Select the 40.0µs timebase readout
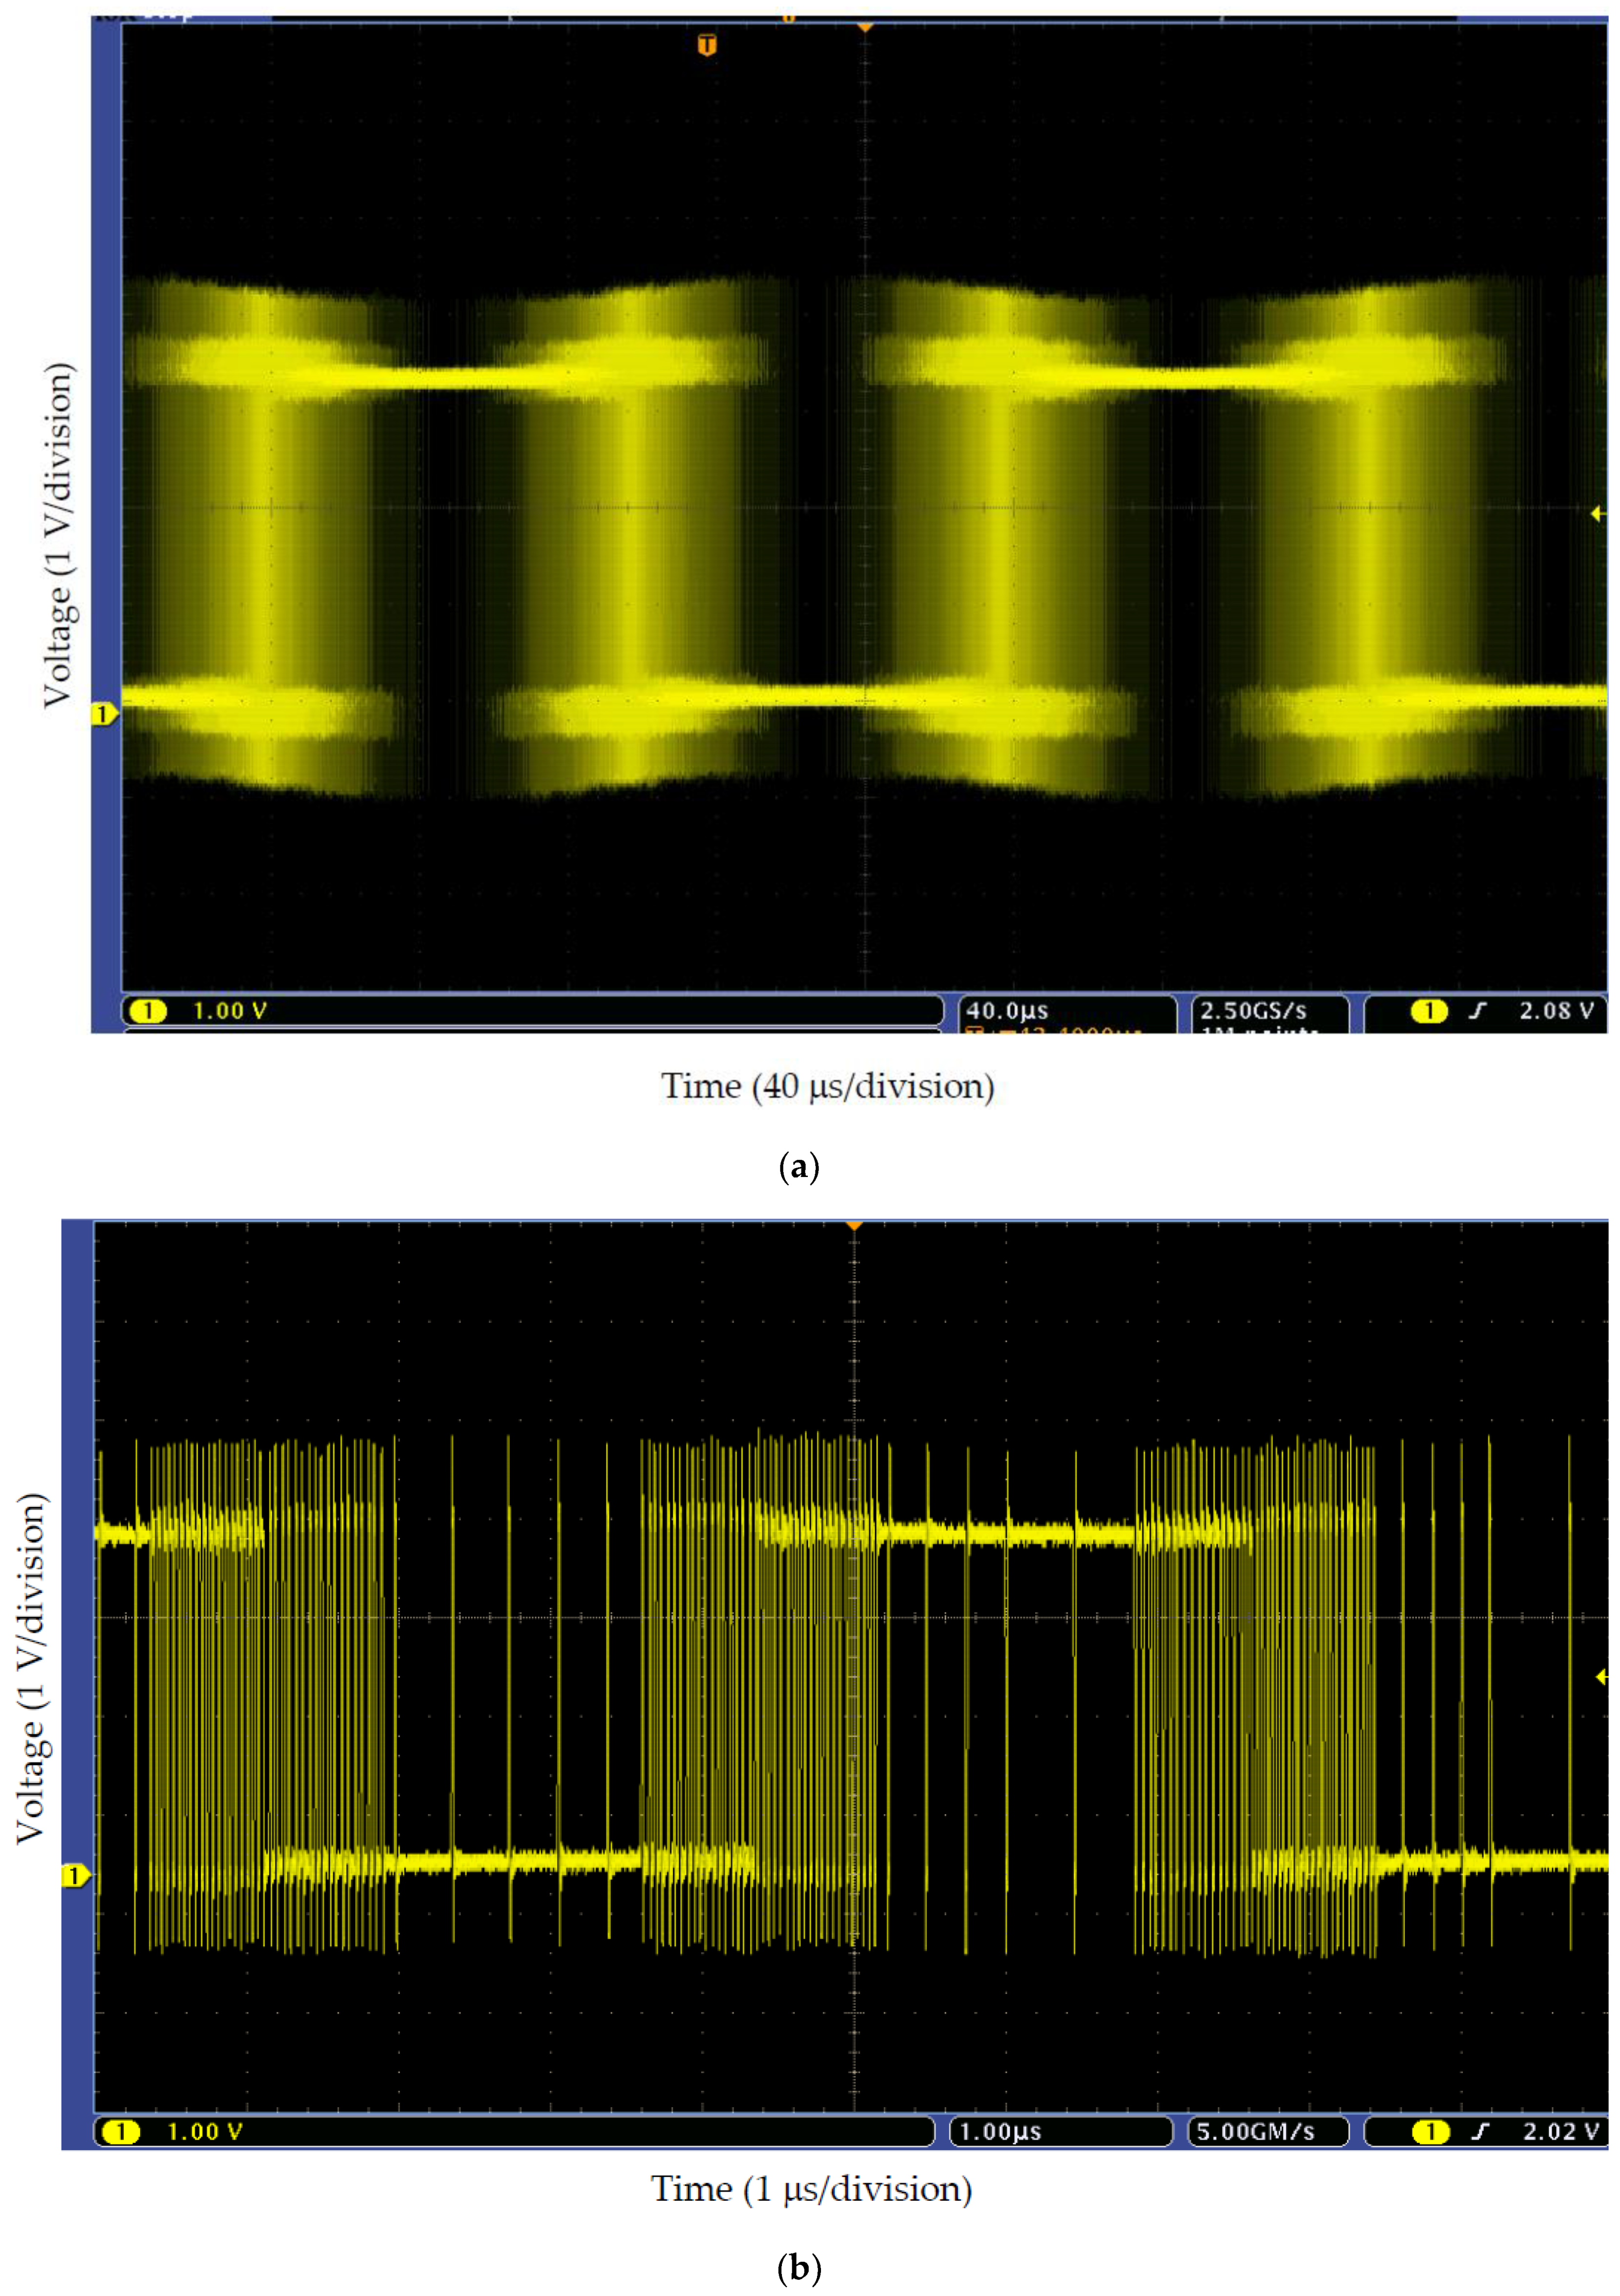Image resolution: width=1620 pixels, height=2296 pixels. pyautogui.click(x=1006, y=1011)
